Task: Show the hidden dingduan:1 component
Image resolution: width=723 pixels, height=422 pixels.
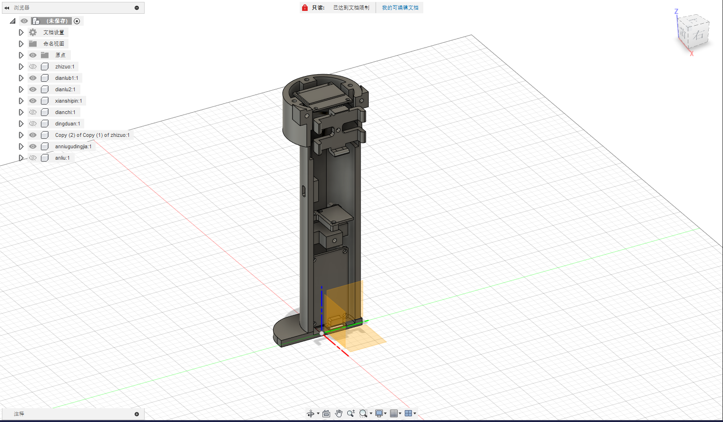Action: coord(33,124)
